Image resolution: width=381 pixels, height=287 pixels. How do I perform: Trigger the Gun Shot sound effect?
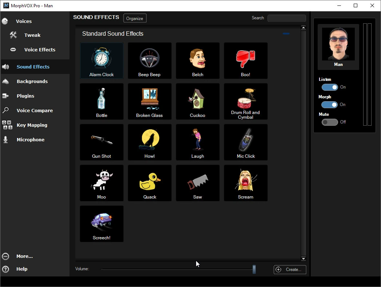(x=102, y=142)
